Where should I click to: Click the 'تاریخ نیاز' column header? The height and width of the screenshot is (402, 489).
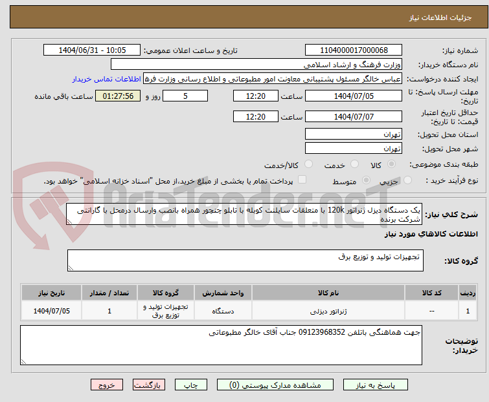[x=51, y=293]
